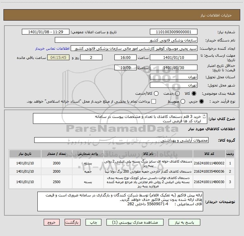Select the کالا radio button
The image size is (244, 236).
(194, 93)
